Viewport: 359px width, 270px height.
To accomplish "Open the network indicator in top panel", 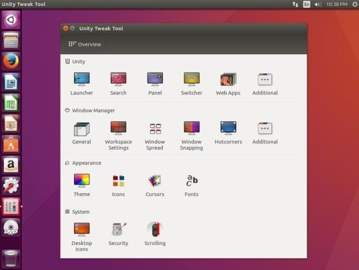I will (x=295, y=4).
